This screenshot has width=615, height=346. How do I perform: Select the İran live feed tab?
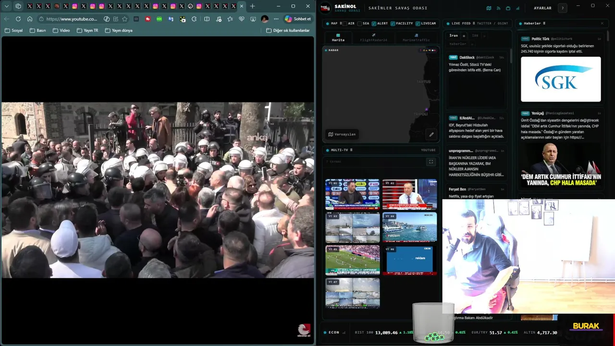pos(454,36)
